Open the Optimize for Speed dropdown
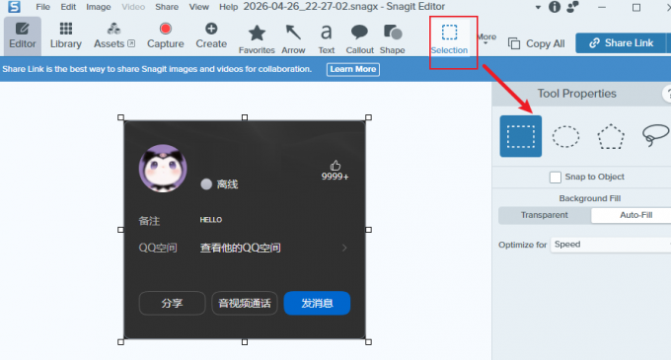The height and width of the screenshot is (360, 671). [x=611, y=245]
